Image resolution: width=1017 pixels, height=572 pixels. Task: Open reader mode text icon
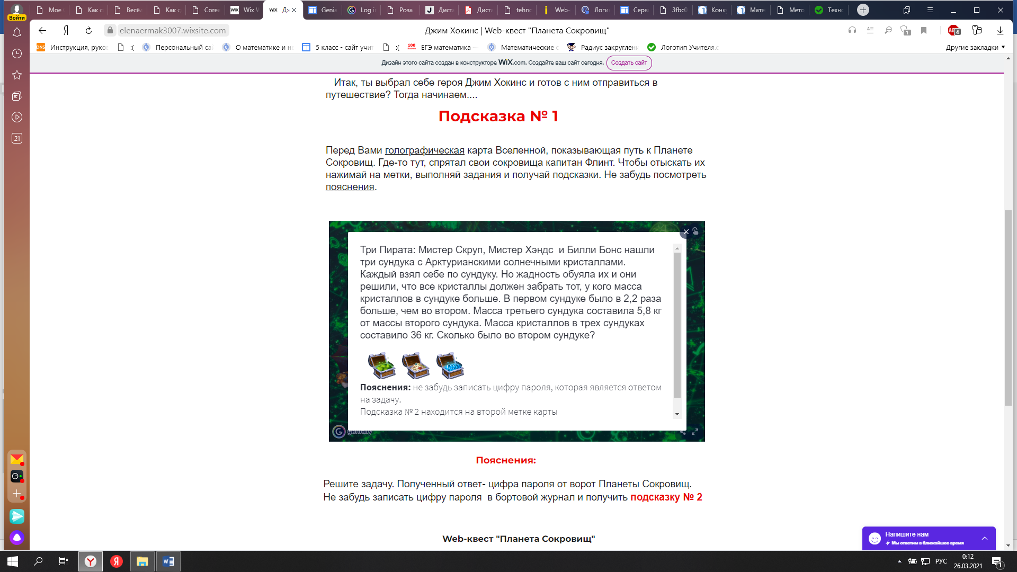tap(870, 31)
